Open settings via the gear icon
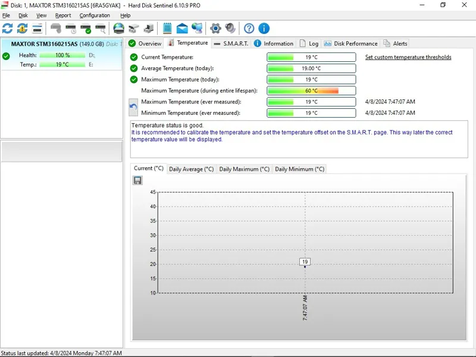This screenshot has width=476, height=357. [x=215, y=29]
